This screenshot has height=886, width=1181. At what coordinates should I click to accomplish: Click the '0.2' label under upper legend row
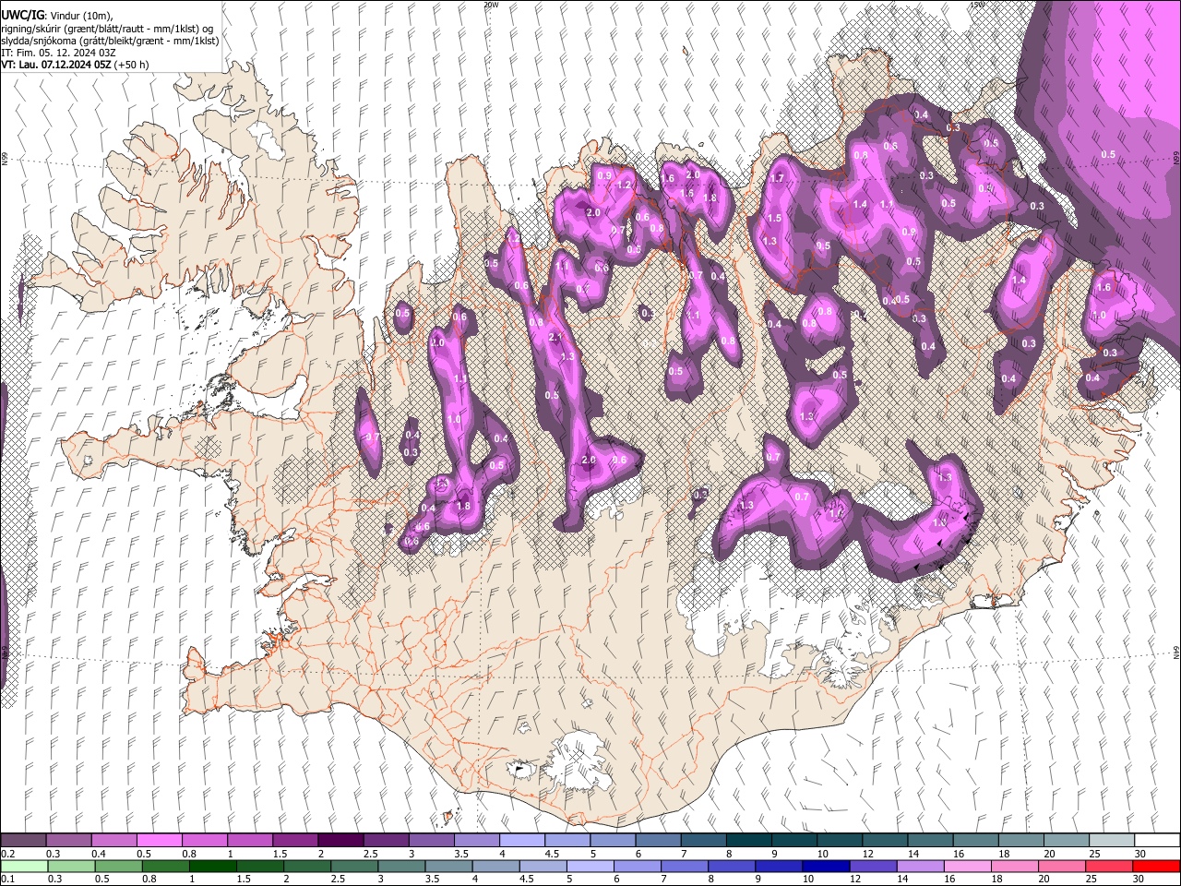click(x=7, y=854)
